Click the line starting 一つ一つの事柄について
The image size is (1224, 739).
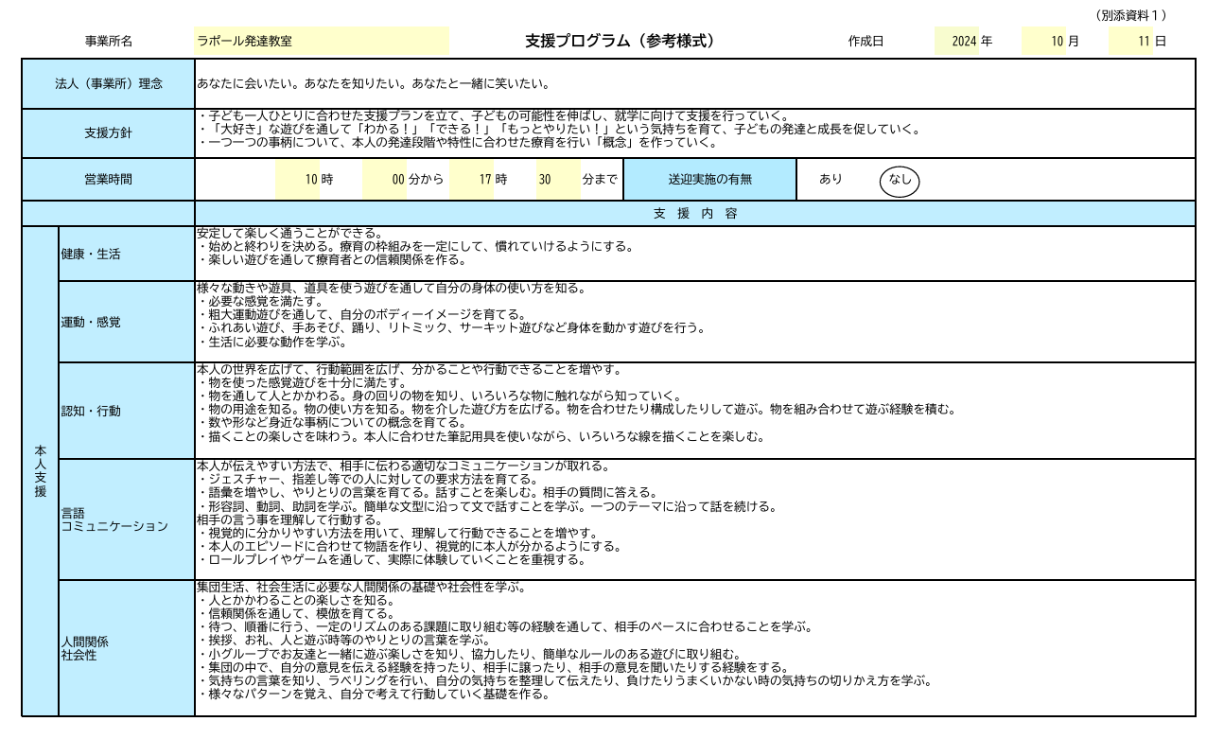[x=459, y=143]
